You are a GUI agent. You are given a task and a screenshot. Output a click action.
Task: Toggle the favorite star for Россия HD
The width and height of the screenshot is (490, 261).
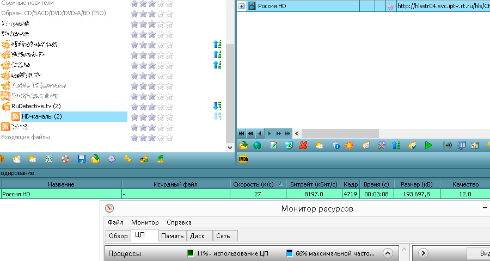(390, 7)
